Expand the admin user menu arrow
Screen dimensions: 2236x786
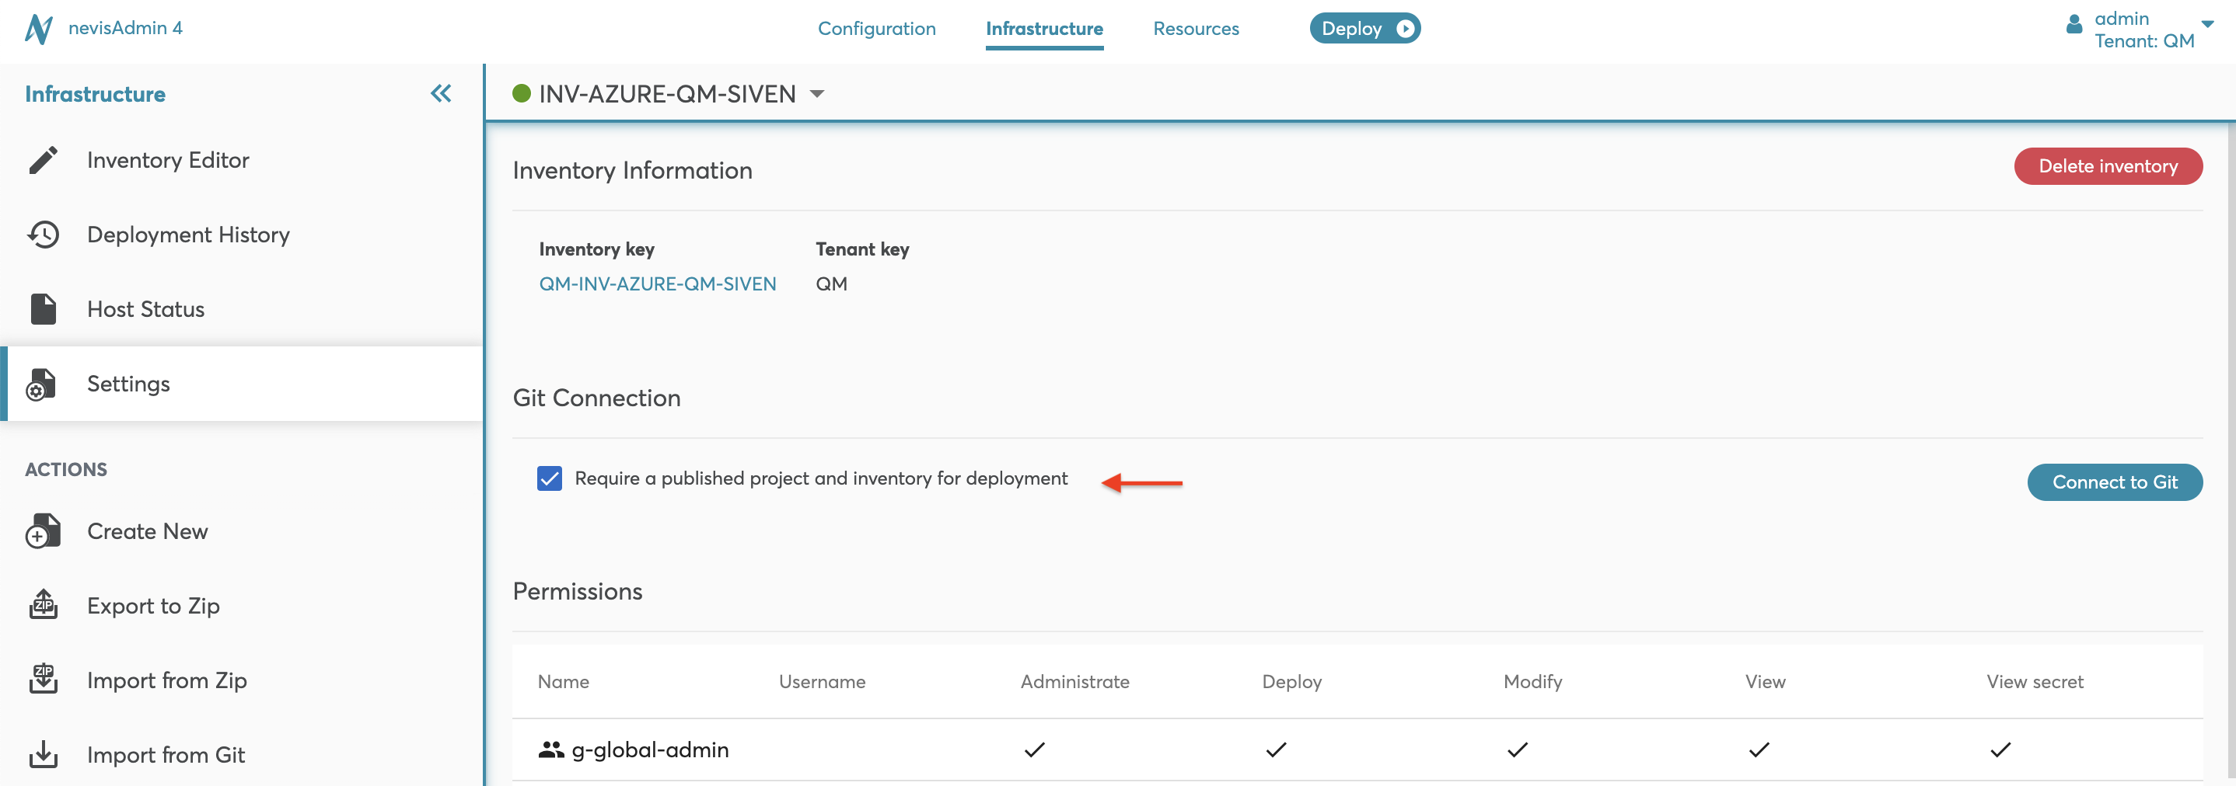pos(2207,24)
